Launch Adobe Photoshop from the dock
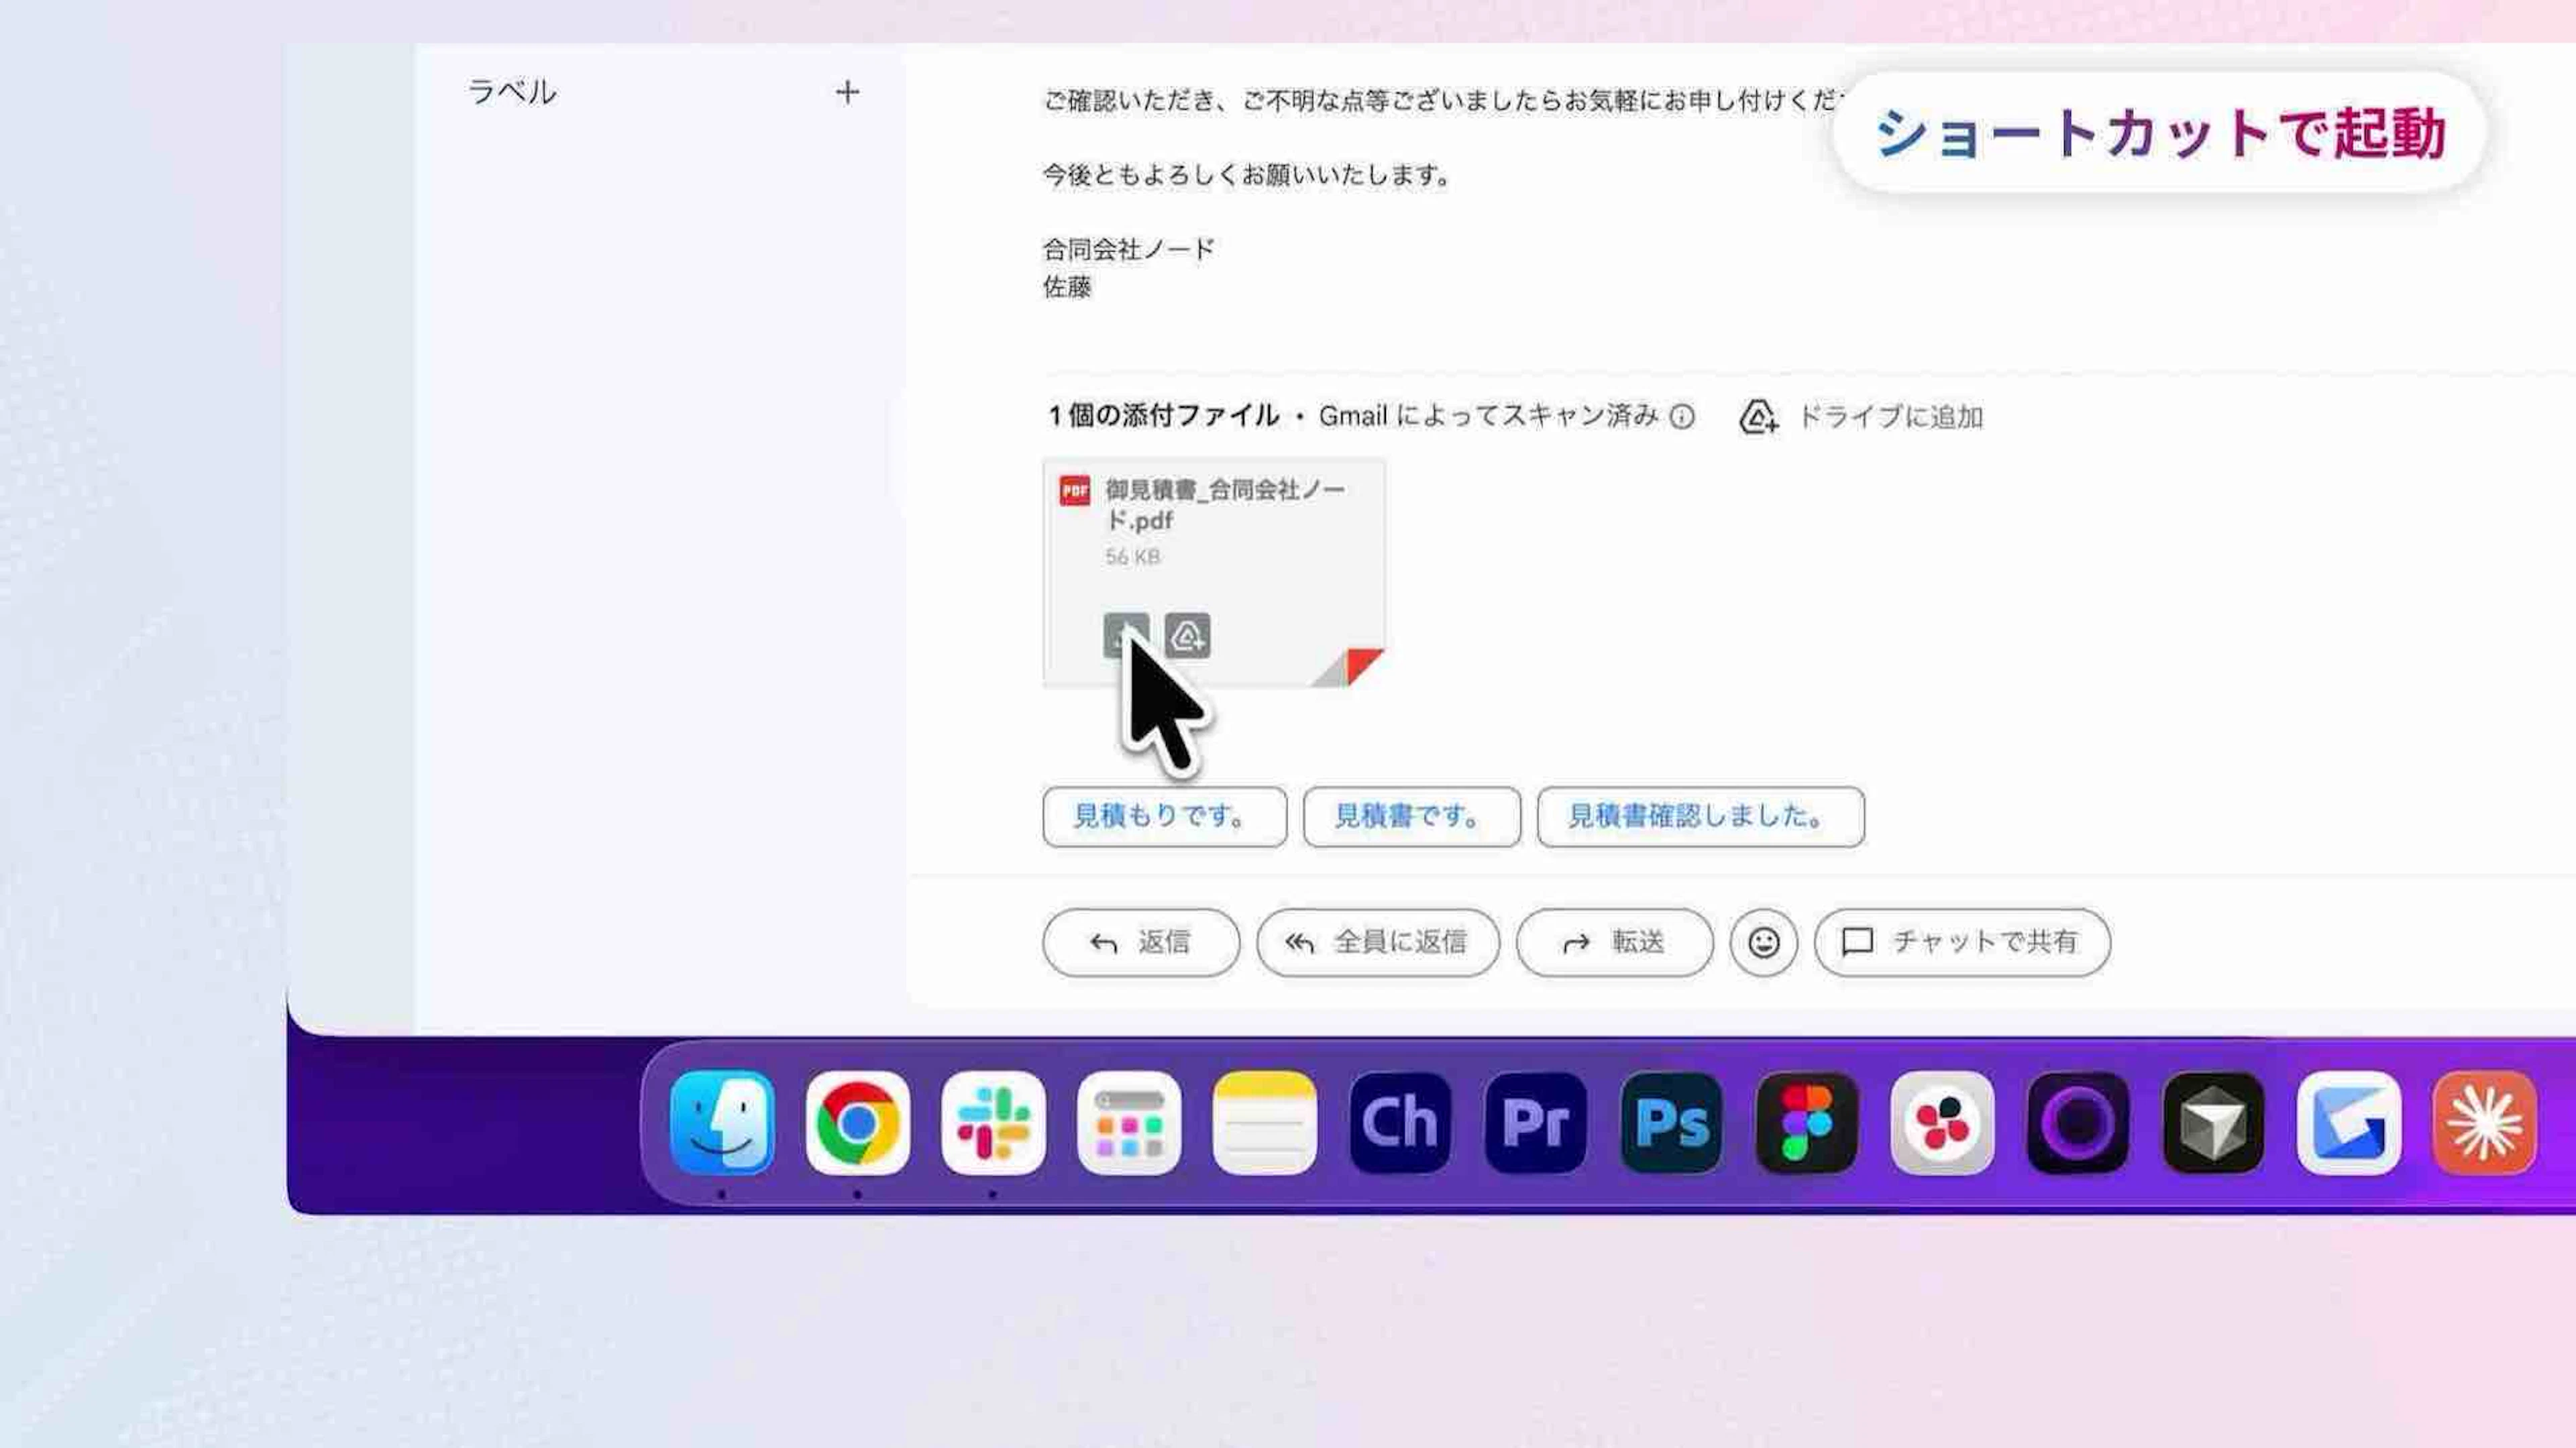This screenshot has height=1448, width=2576. pyautogui.click(x=1671, y=1122)
